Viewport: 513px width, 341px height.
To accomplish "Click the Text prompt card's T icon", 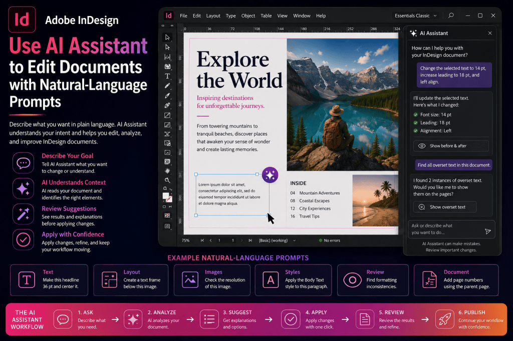I will click(27, 280).
